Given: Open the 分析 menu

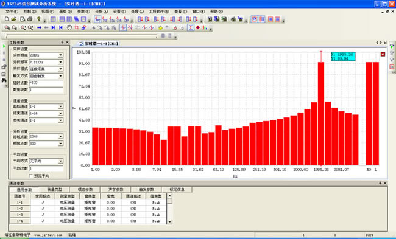Looking at the screenshot, I should pos(101,12).
